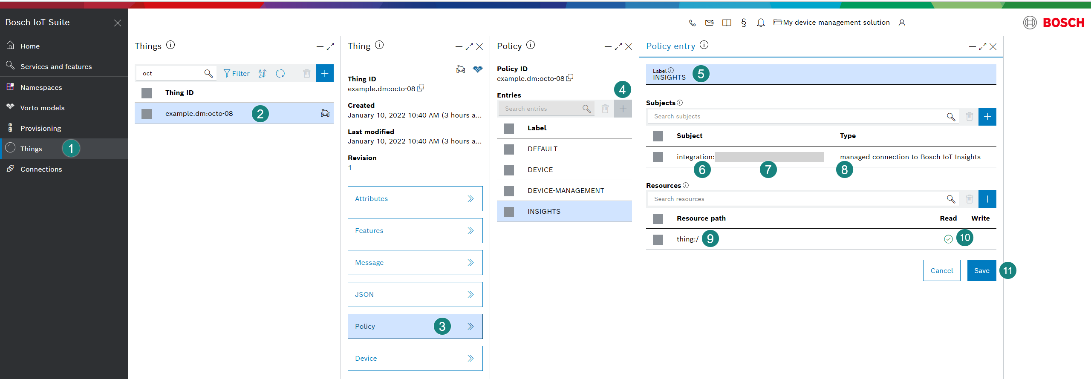Click the legal paragraph symbol icon

tap(744, 23)
